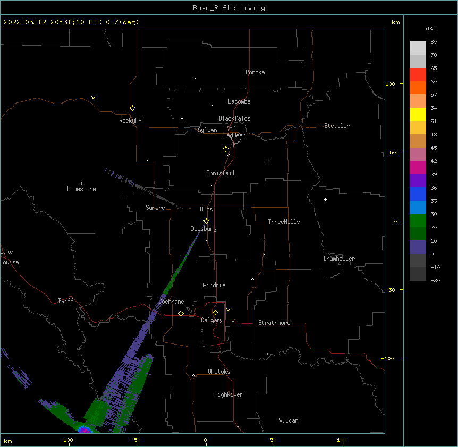
Task: Pick the slate purple legend swatch below 10
Action: 418,247
